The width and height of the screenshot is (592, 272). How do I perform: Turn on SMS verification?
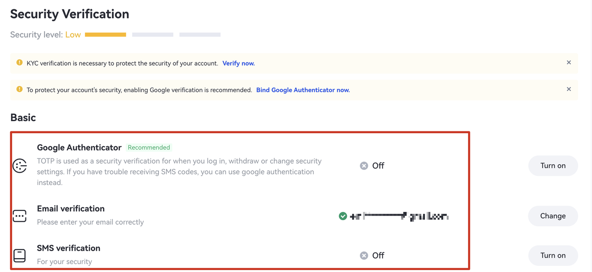tap(553, 255)
